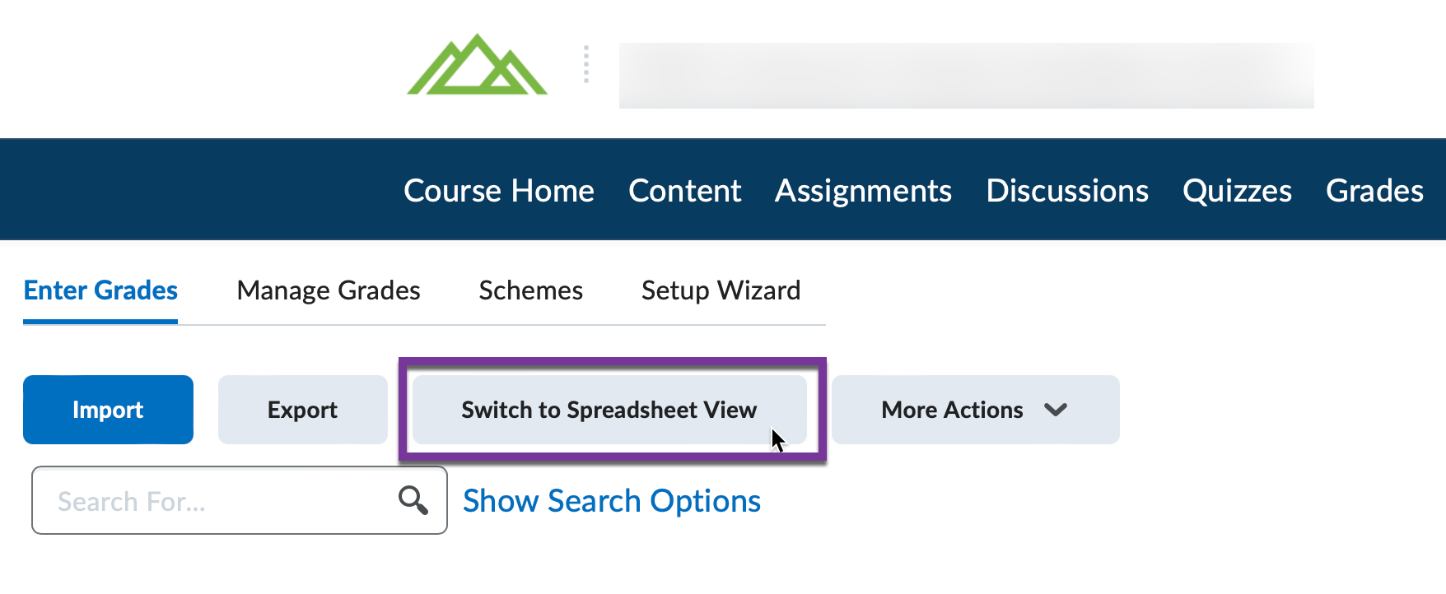Viewport: 1446px width, 594px height.
Task: Select the Schemes tab
Action: click(530, 290)
